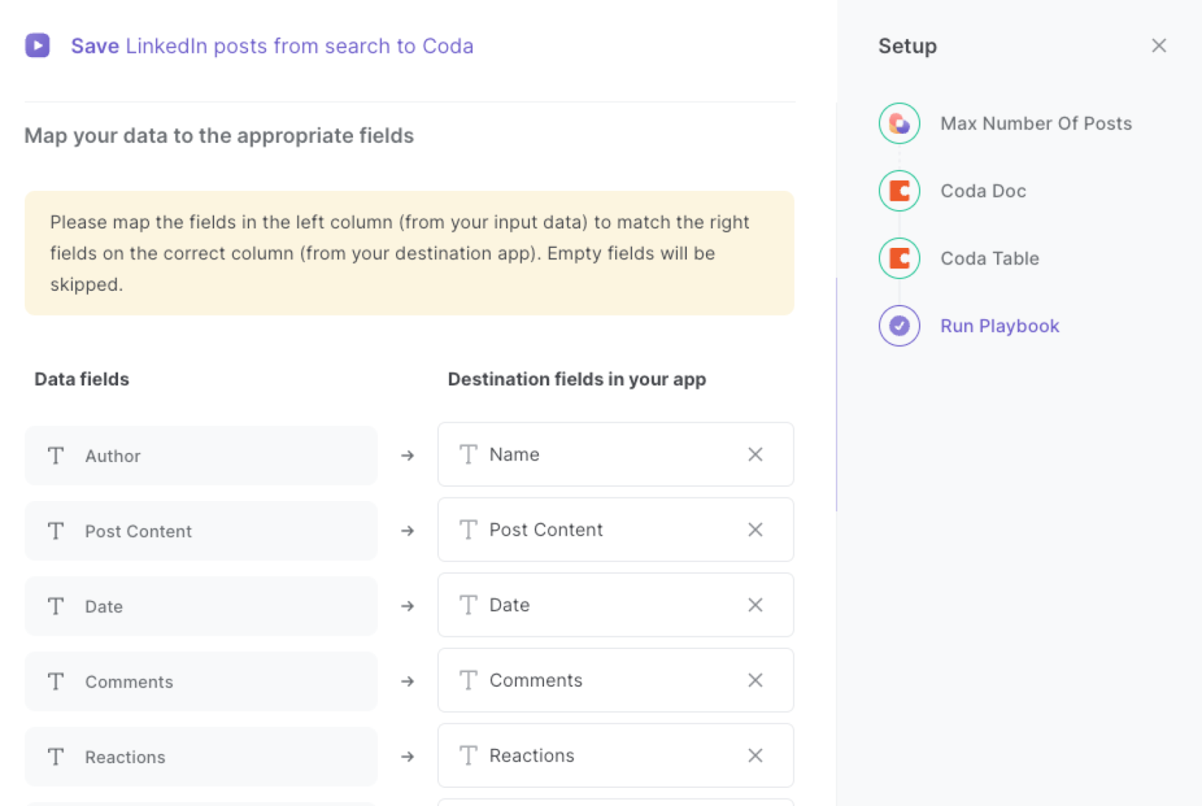Clear the Comments destination field

[755, 680]
